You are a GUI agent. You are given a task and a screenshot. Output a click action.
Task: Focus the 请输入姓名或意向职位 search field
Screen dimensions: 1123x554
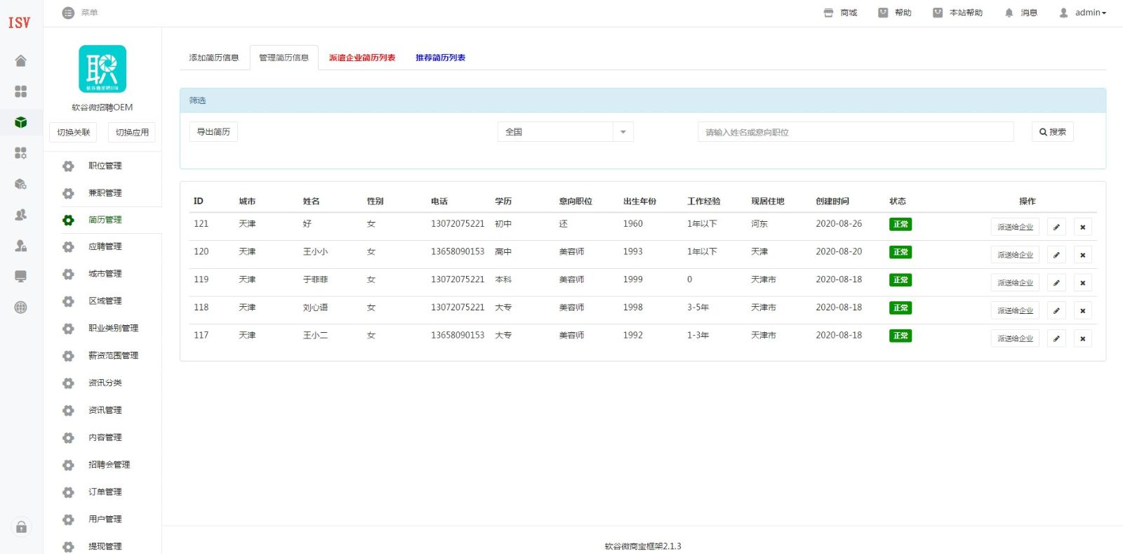pyautogui.click(x=856, y=132)
